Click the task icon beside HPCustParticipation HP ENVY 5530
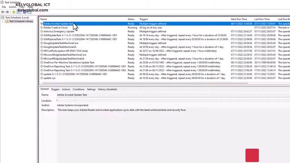Screen dimensions: 290x163 42,51
